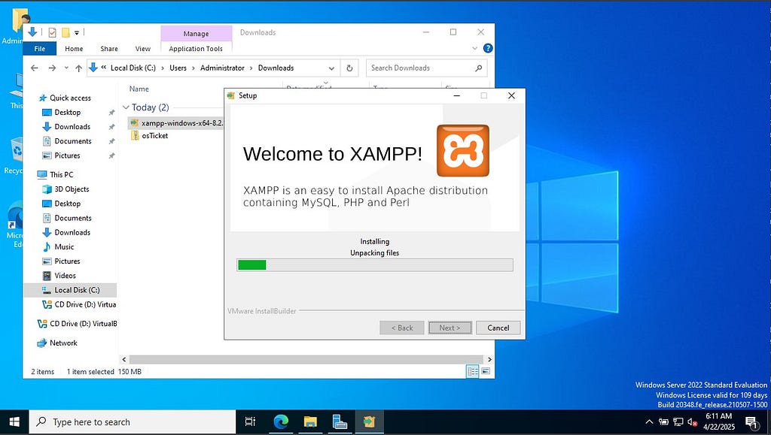This screenshot has height=435, width=771.
Task: Open the Share ribbon tab
Action: click(x=109, y=49)
